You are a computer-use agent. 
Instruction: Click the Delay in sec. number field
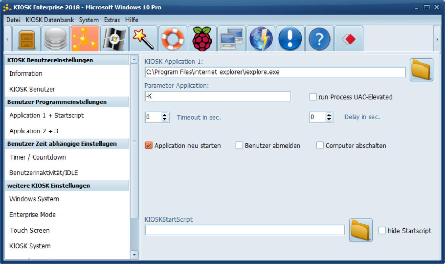(x=318, y=117)
